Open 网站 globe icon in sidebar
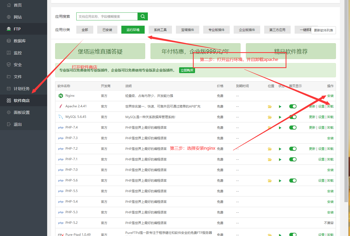Viewport: 350px width, 236px height. (x=9, y=17)
